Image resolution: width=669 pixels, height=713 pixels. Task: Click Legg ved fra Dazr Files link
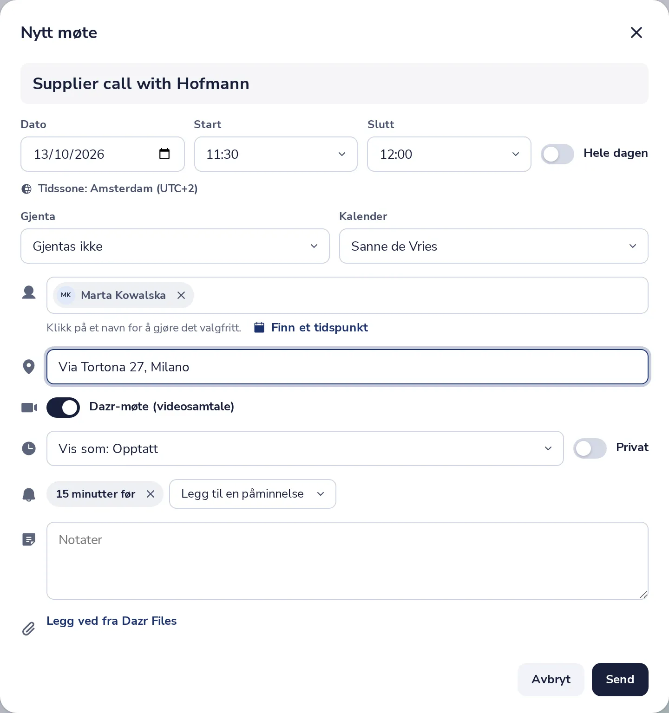coord(111,621)
